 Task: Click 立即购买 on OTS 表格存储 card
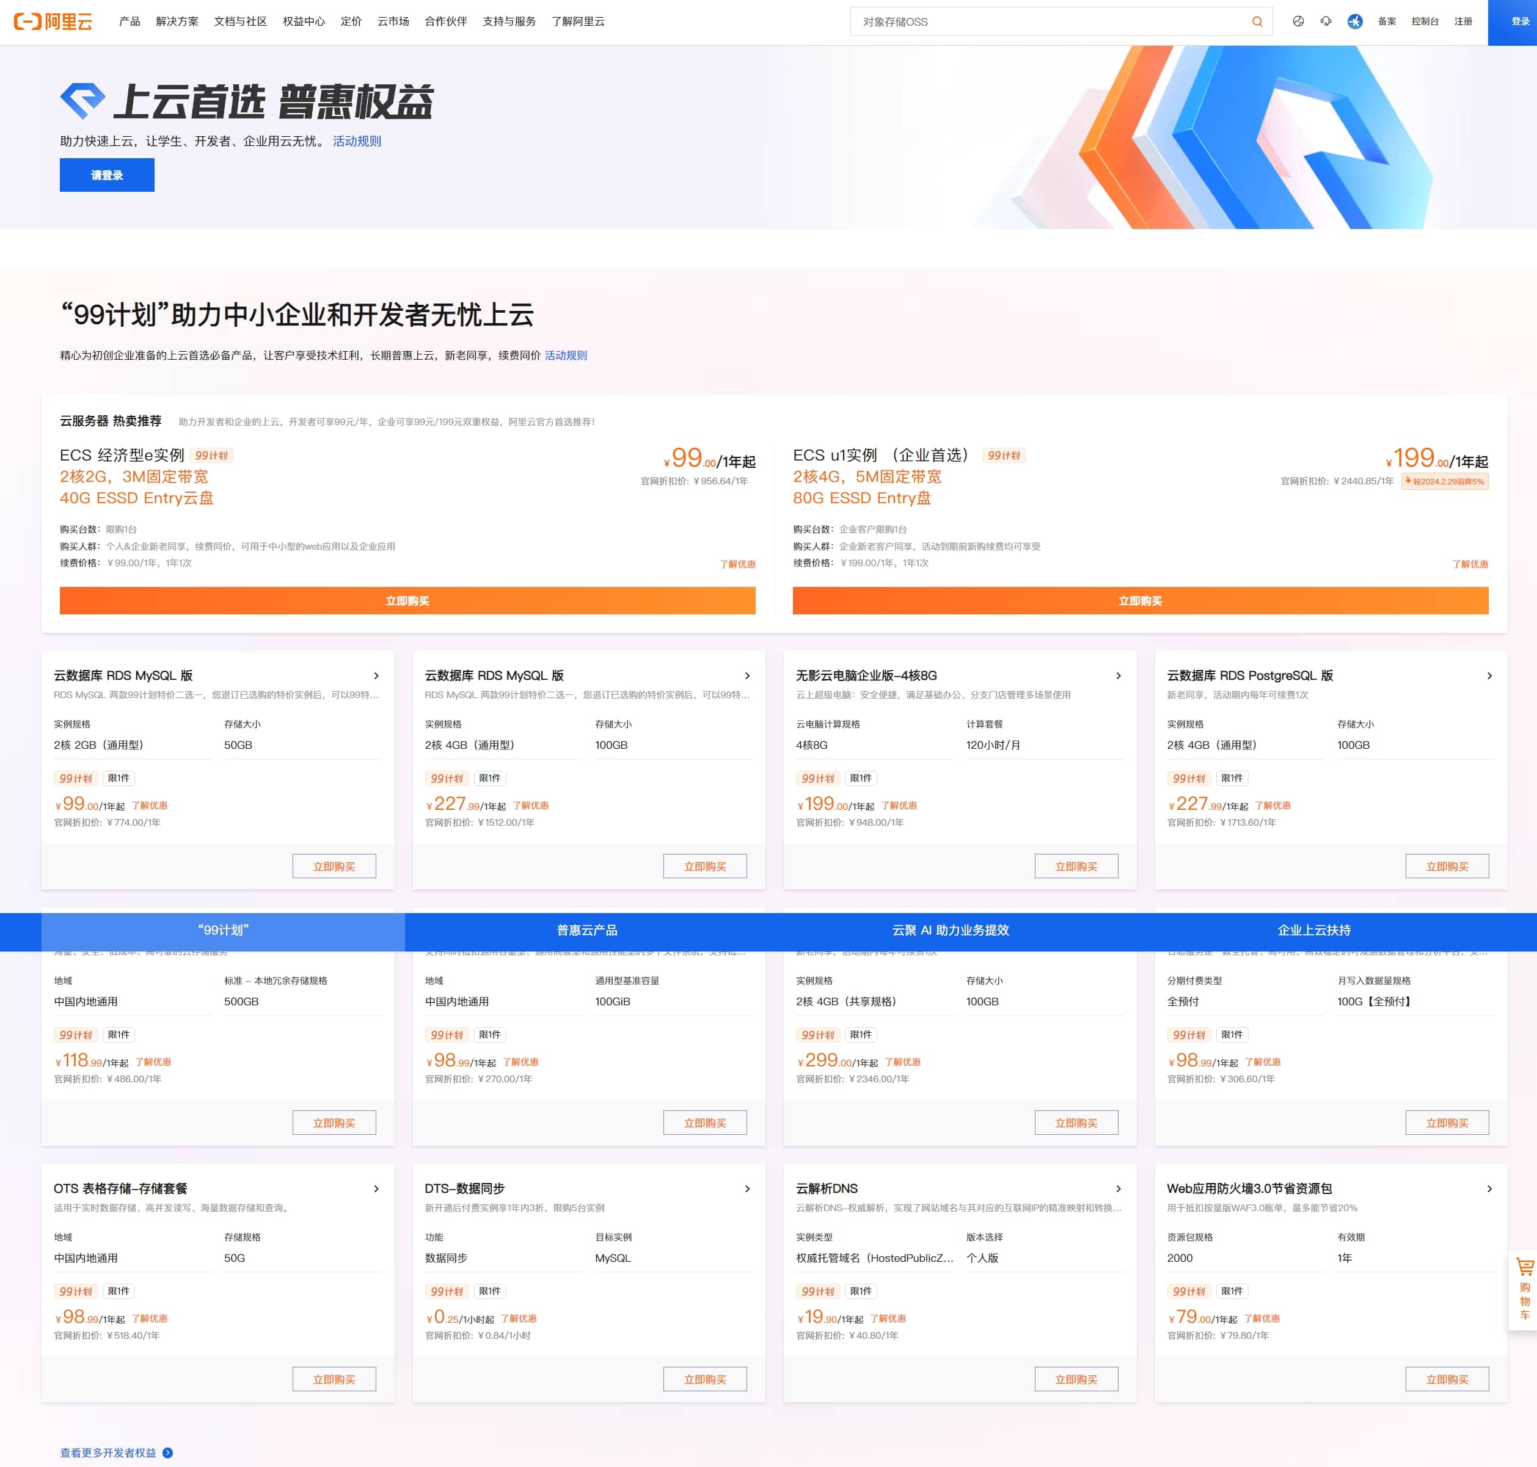point(334,1380)
